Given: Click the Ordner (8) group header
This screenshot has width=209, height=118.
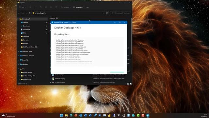Looking at the screenshot, I should (x=54, y=18).
